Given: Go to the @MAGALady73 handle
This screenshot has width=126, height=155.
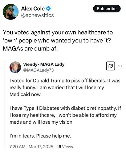Looking at the screenshot, I should [x=39, y=70].
